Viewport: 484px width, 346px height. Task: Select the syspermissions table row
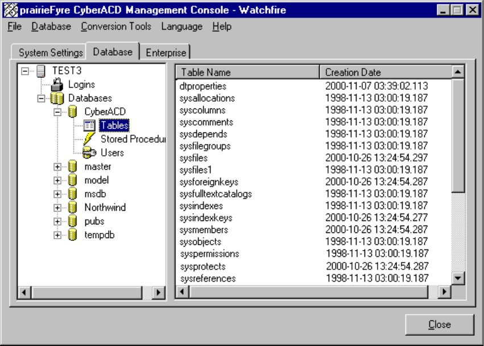[313, 254]
